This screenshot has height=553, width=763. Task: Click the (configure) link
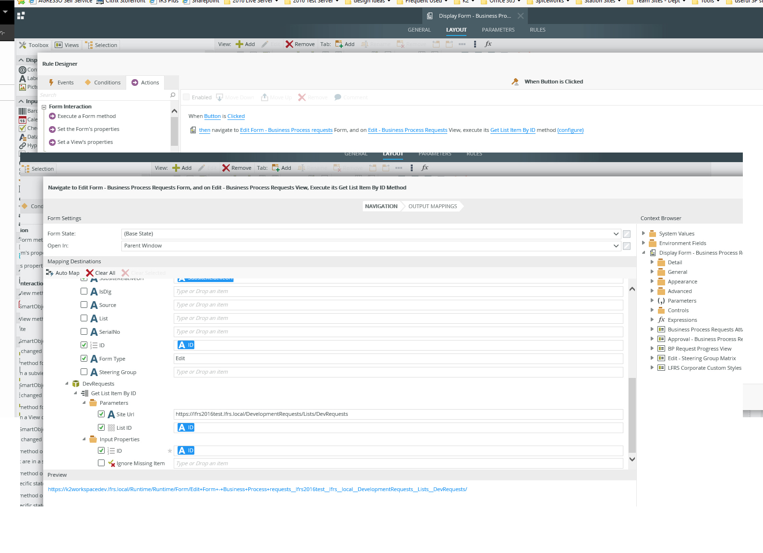[571, 130]
